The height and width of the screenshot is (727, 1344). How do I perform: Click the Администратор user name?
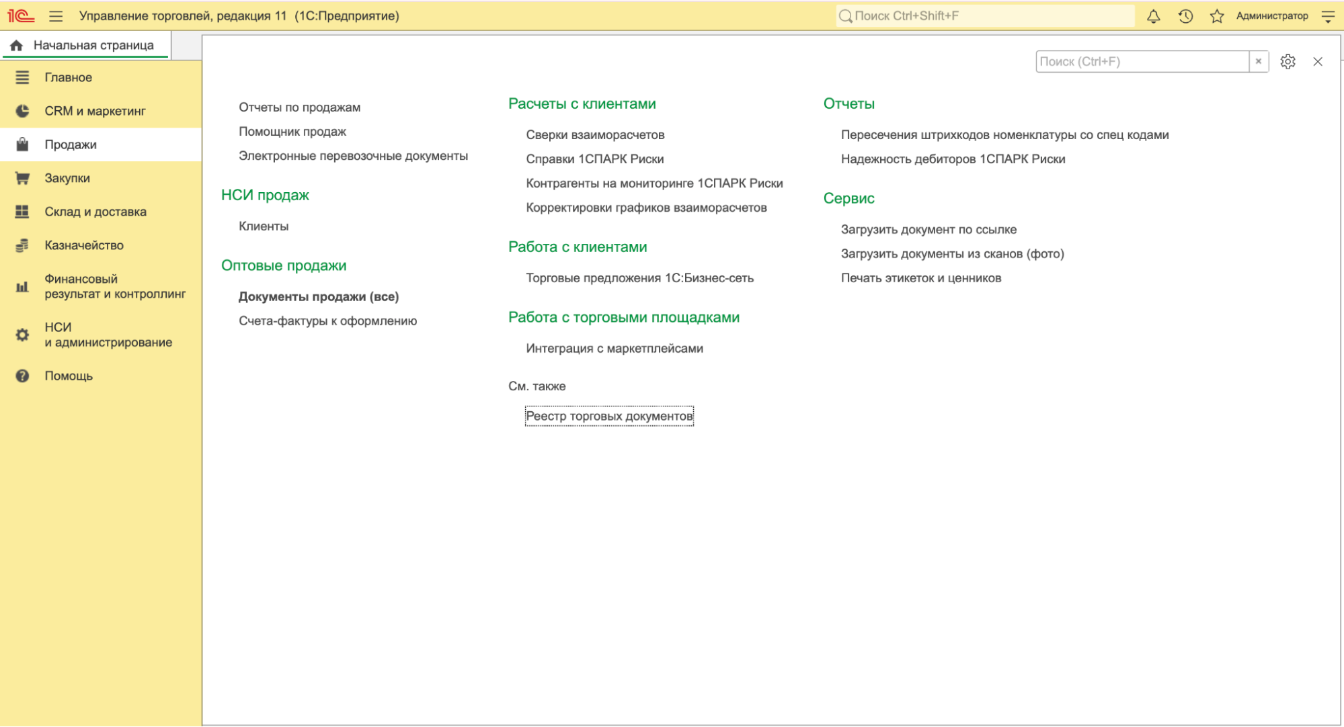[x=1271, y=15]
